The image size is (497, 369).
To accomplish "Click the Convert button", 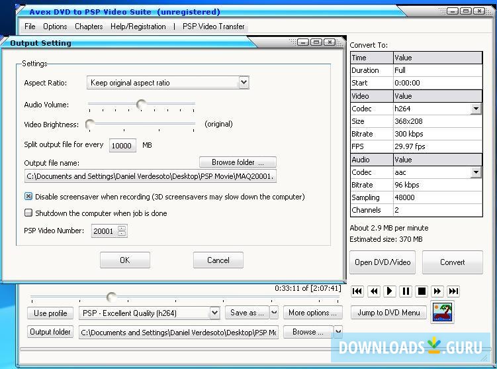I will coord(452,262).
